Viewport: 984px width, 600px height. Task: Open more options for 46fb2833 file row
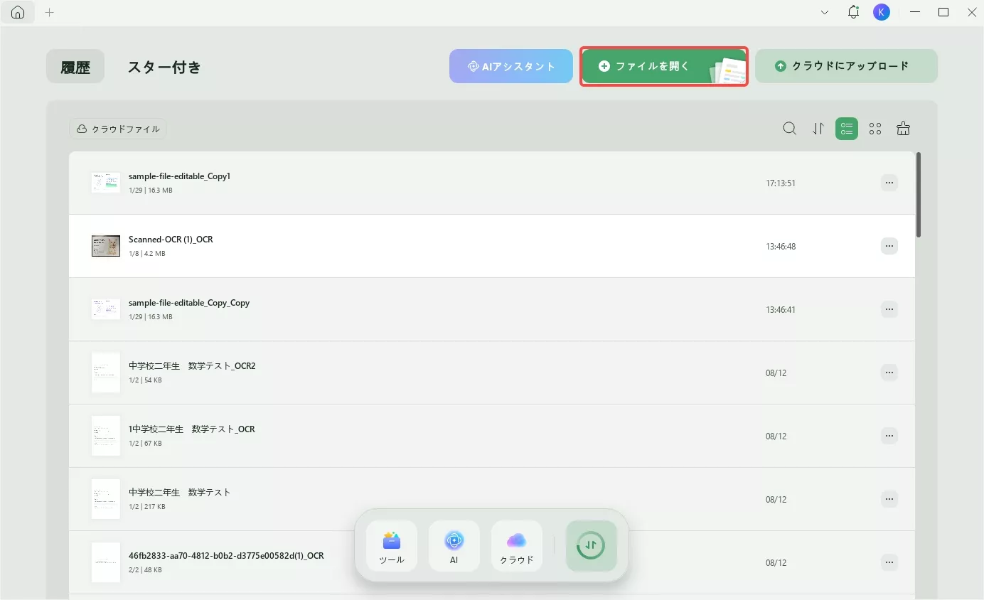pyautogui.click(x=889, y=562)
